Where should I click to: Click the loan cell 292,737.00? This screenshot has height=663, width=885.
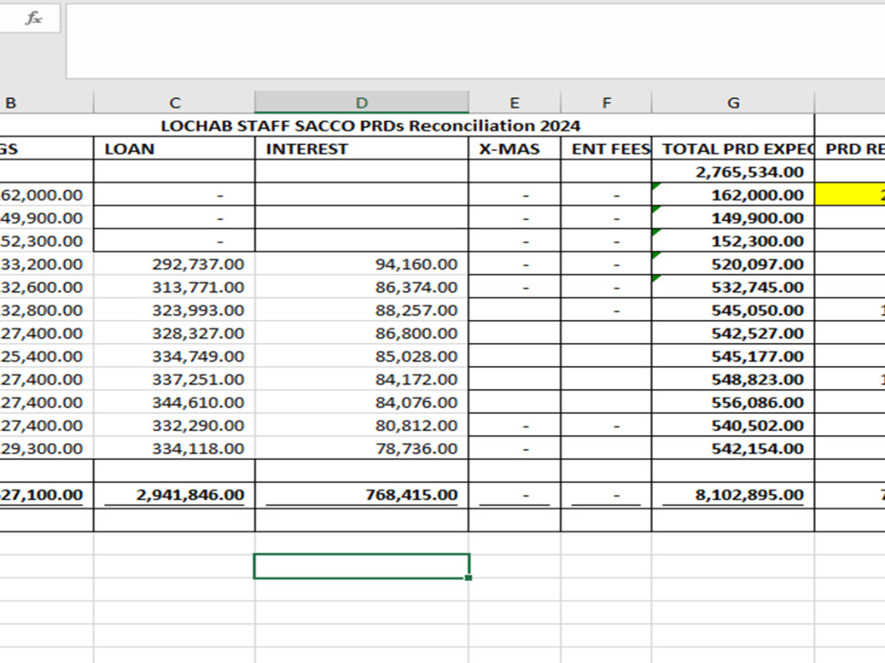click(174, 263)
